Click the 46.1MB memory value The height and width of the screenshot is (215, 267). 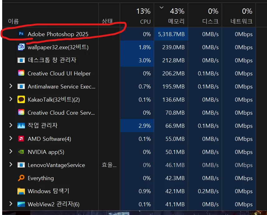pos(175,165)
